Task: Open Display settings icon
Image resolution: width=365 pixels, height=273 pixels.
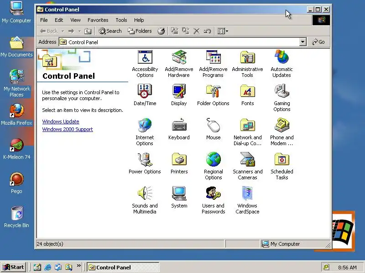Action: [179, 95]
